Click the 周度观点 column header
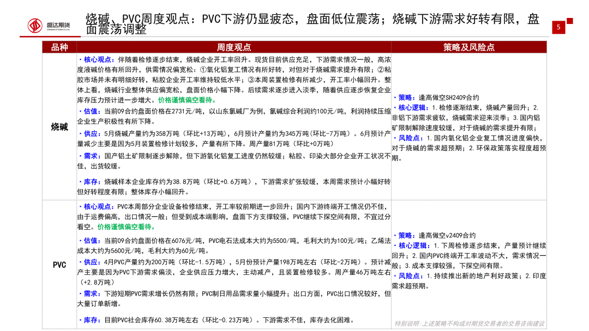Viewport: 589px width, 331px height. point(234,47)
